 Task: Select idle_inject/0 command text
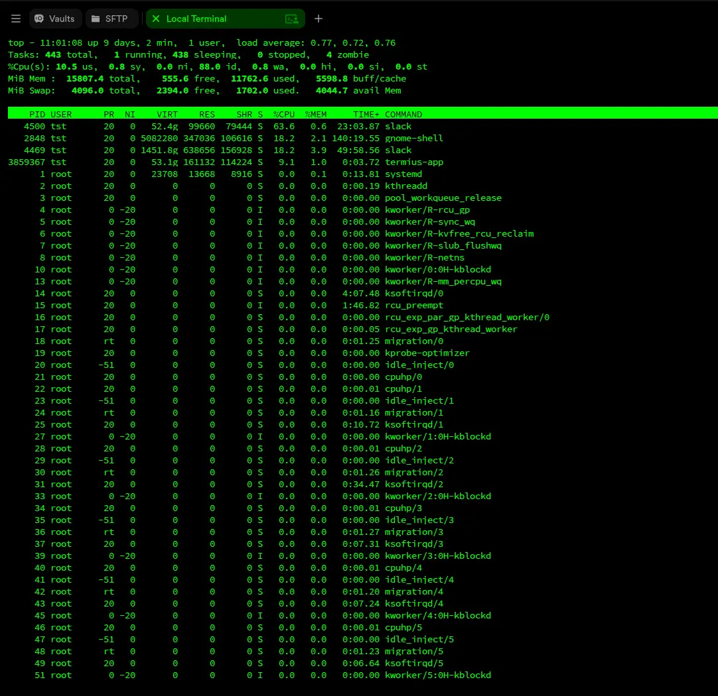coord(419,365)
